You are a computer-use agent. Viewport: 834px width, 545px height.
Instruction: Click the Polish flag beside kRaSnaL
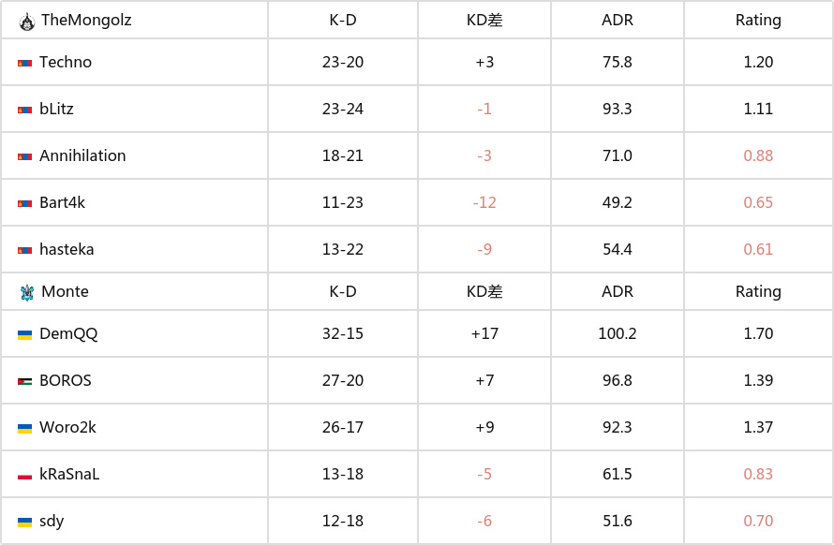click(x=24, y=475)
